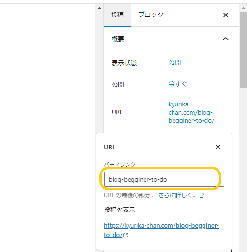The height and width of the screenshot is (252, 247).
Task: Open the 表示状態 公開 visibility options
Action: (174, 63)
